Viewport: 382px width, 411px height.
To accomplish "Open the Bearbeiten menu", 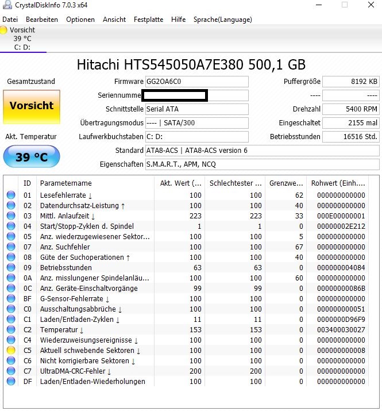I will pos(42,20).
